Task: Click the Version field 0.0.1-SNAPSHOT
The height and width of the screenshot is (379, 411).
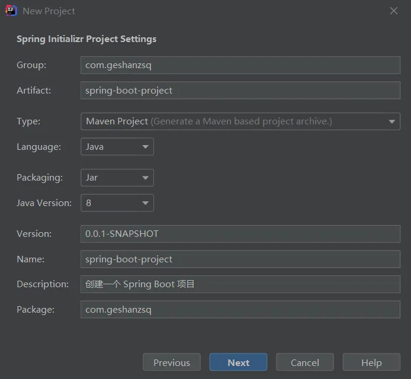Action: 240,234
